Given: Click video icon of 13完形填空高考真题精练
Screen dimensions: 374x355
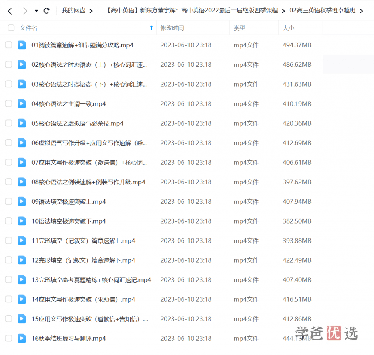Looking at the screenshot, I should click(x=22, y=280).
